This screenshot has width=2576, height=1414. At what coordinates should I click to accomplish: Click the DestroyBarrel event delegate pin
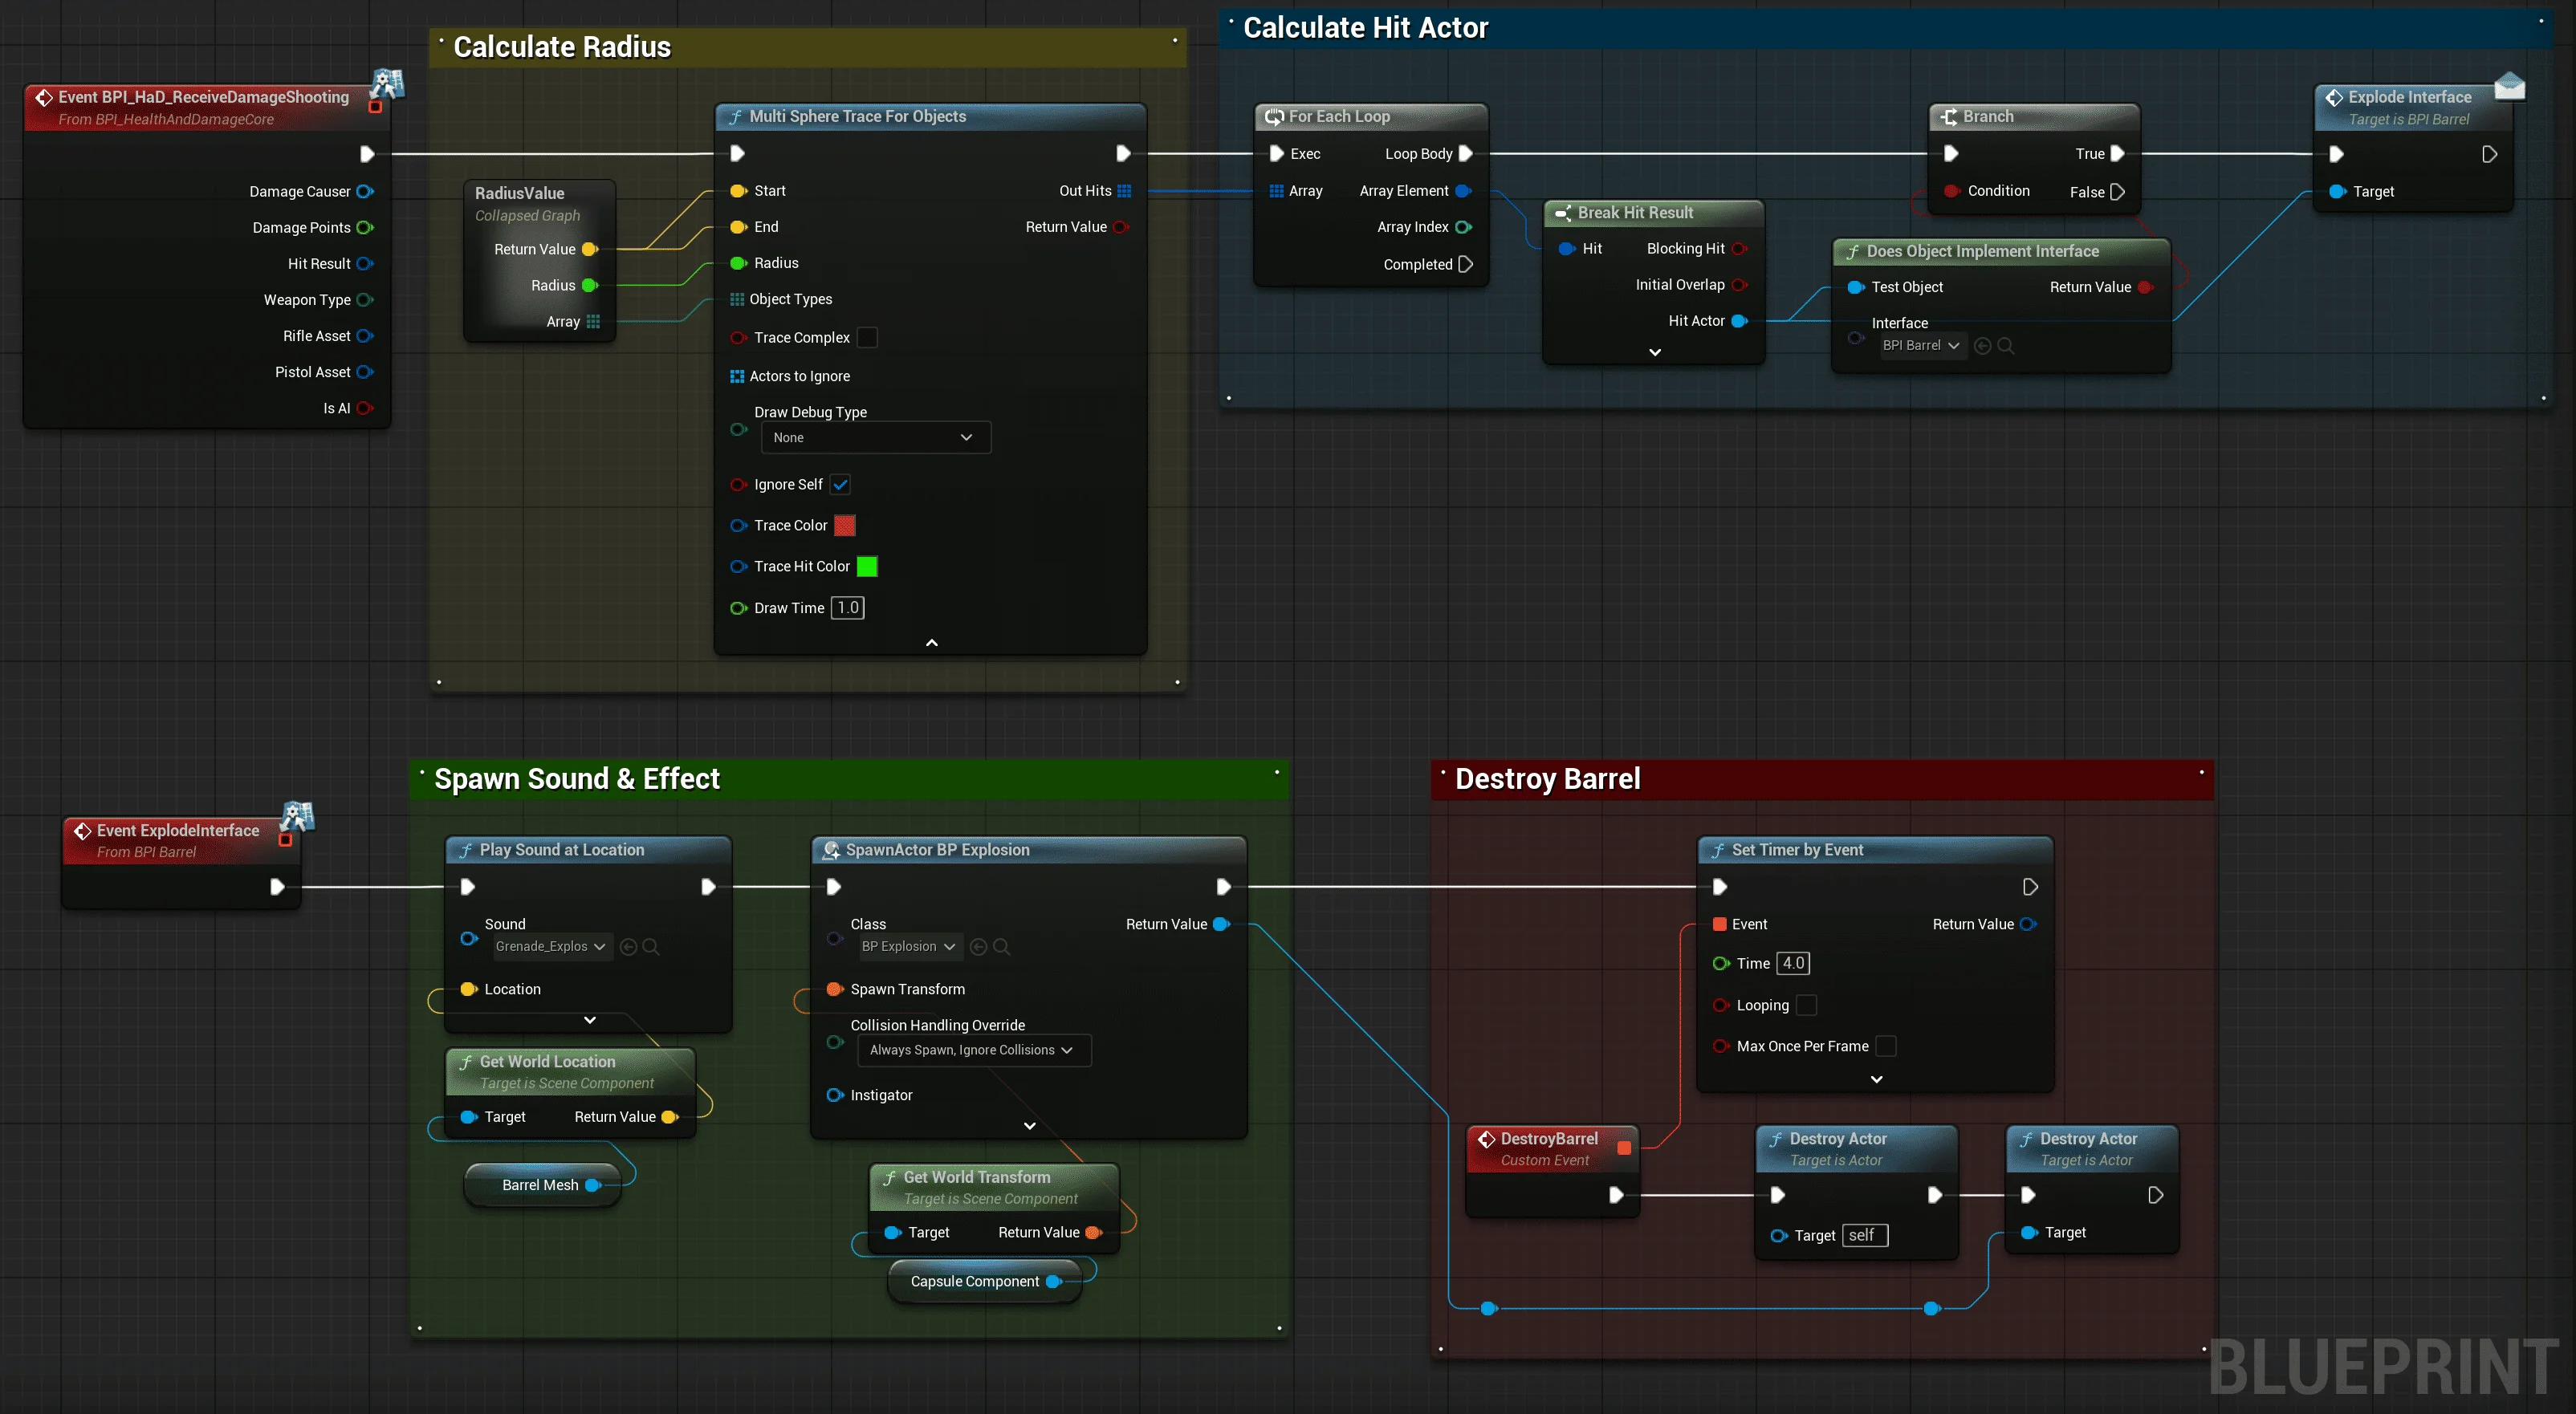[1624, 1148]
